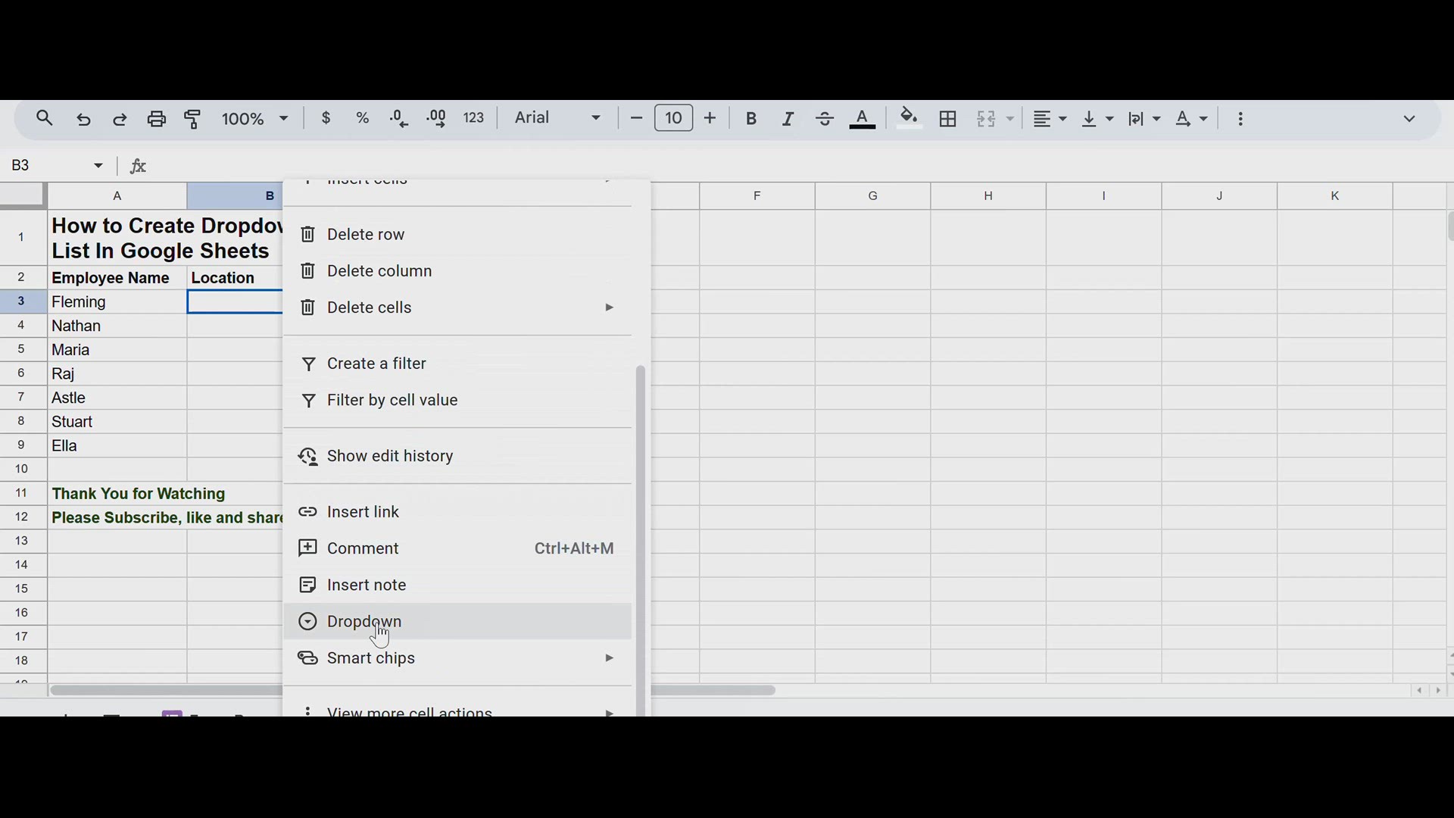The height and width of the screenshot is (818, 1454).
Task: Apply currency format with the dollar icon
Action: [326, 119]
